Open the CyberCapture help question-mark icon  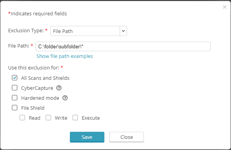click(x=59, y=88)
